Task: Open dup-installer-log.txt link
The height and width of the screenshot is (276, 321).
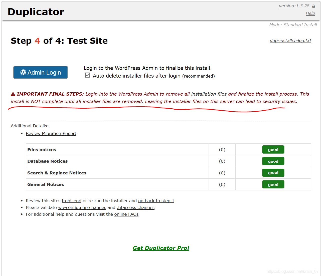Action: pyautogui.click(x=290, y=41)
